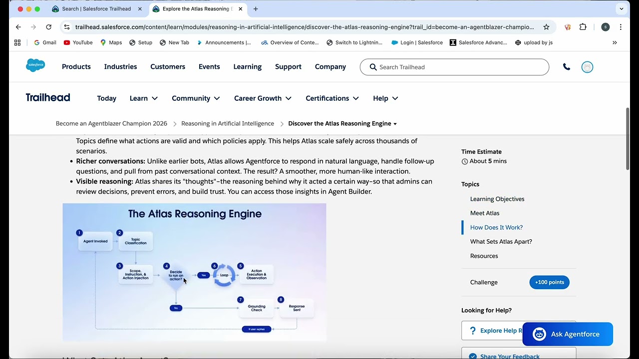The width and height of the screenshot is (639, 359).
Task: Open Login | Salesforce bookmark
Action: tap(417, 42)
